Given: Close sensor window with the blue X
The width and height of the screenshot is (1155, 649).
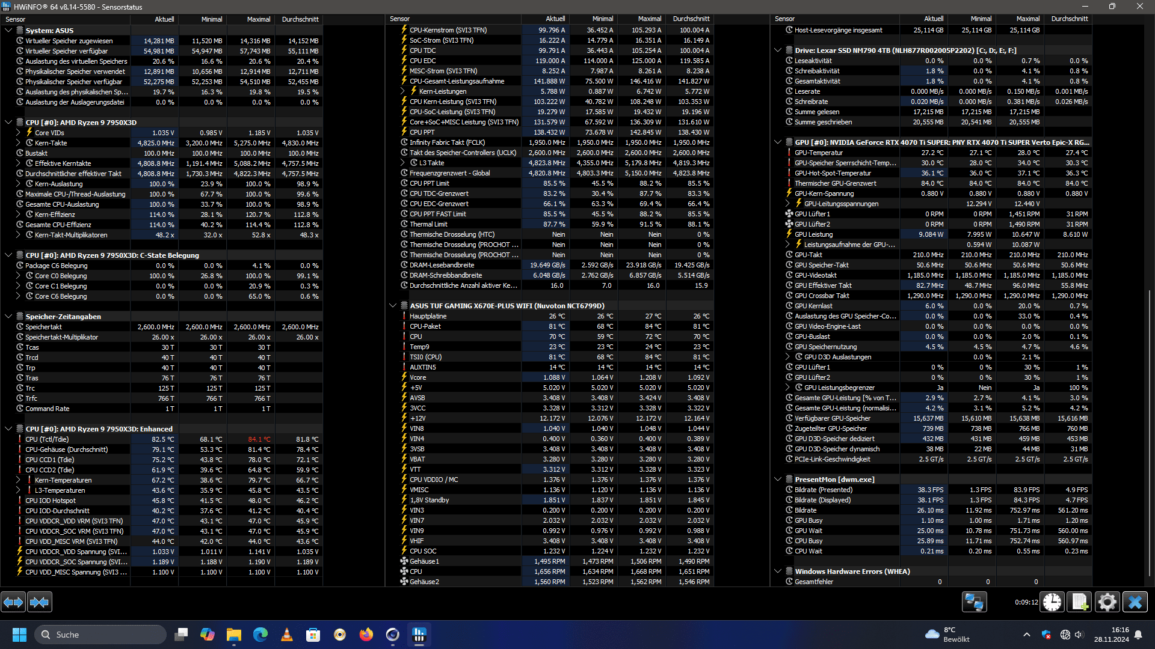Looking at the screenshot, I should 1135,602.
